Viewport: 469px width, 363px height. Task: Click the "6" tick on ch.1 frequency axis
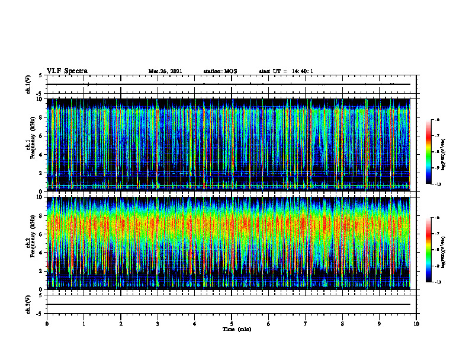point(41,136)
